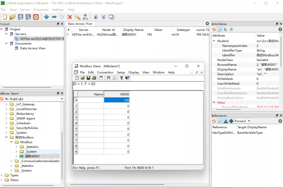Click the question mark About icon in Modbus Slave
283x188 pixels.
coord(121,78)
